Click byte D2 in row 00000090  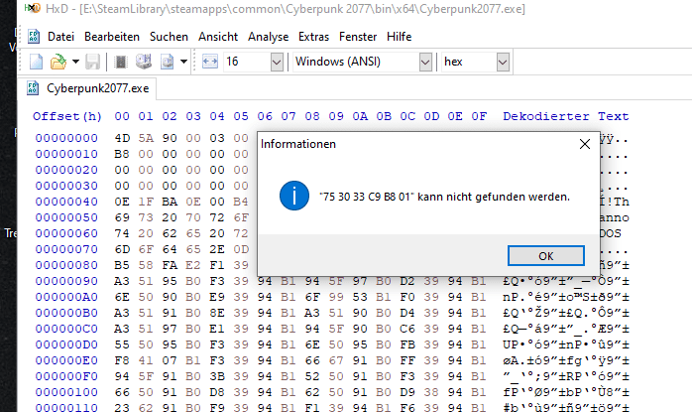click(x=407, y=282)
